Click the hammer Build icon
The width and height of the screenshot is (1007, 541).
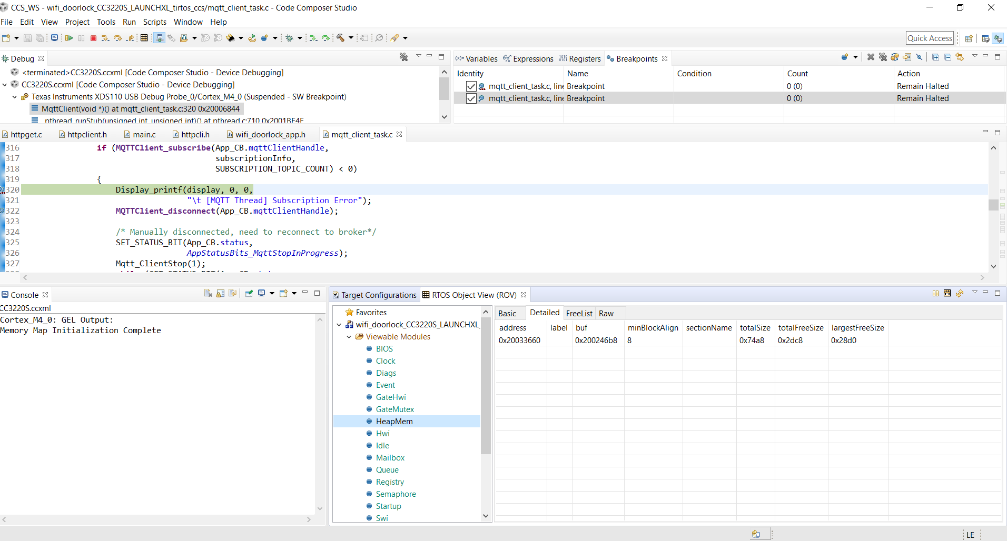pos(341,38)
